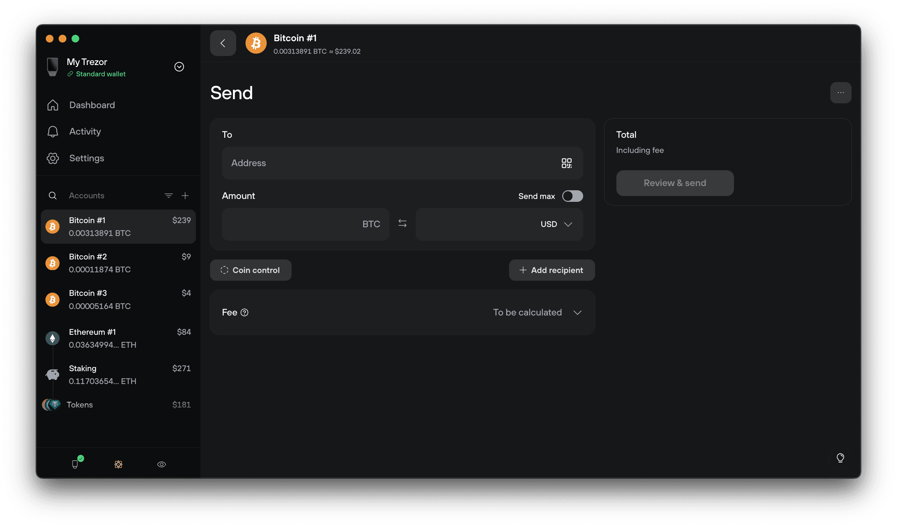The height and width of the screenshot is (526, 897).
Task: Open Activity page
Action: pos(85,132)
